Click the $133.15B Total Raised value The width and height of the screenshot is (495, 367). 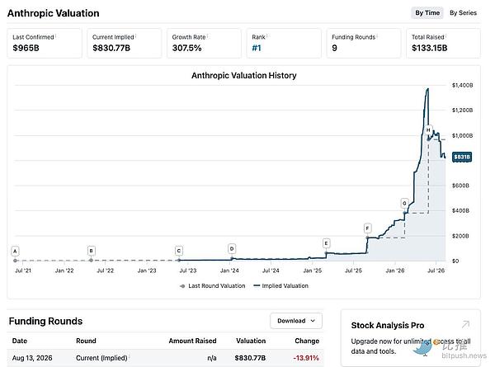pos(429,48)
